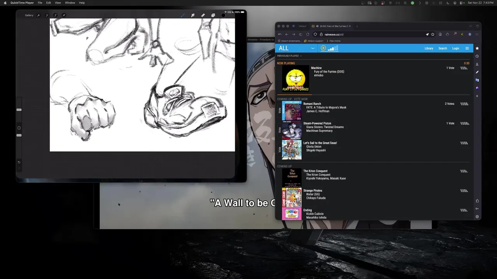Click the browser forward arrow
Viewport: 497px width, 279px height.
(294, 34)
